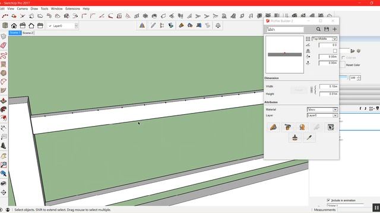The height and width of the screenshot is (213, 380).
Task: Select the Zoom Window magnifier tool
Action: (4, 165)
